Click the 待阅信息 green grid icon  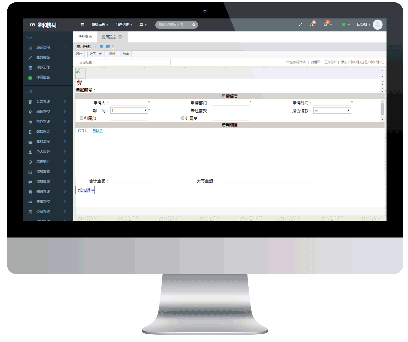coord(30,78)
